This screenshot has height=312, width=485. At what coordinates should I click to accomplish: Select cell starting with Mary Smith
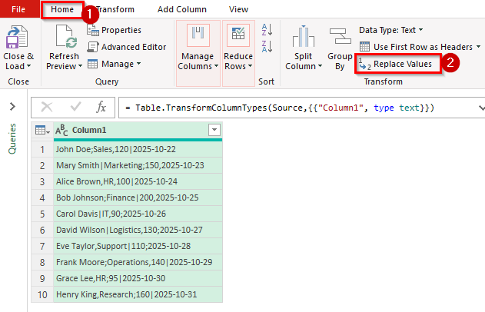click(138, 165)
